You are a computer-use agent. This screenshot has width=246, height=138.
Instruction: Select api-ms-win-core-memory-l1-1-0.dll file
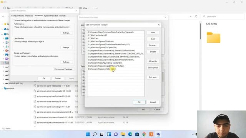coord(52,102)
